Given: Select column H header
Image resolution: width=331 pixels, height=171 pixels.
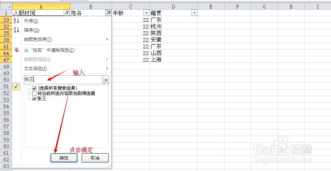Looking at the screenshot, I should pos(291,7).
